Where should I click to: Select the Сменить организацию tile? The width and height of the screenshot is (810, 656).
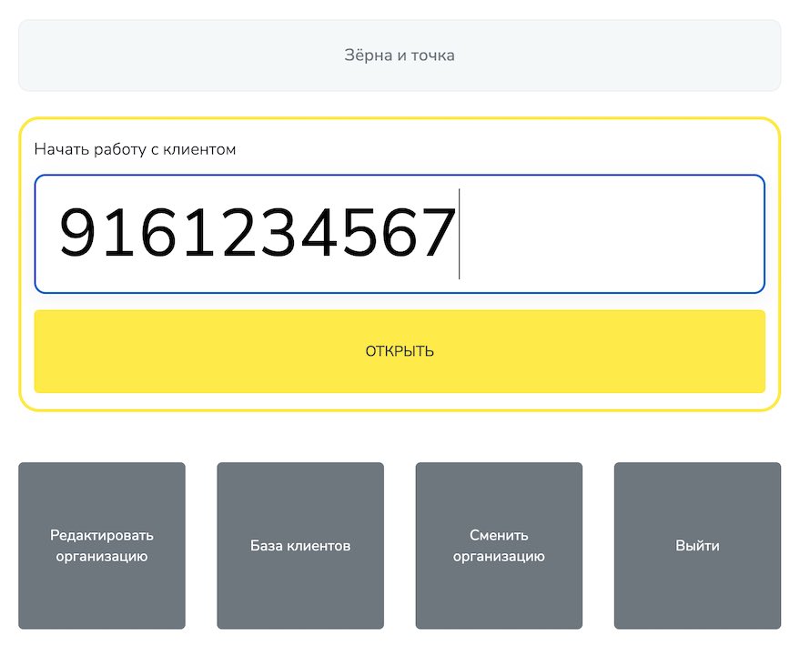tap(499, 546)
